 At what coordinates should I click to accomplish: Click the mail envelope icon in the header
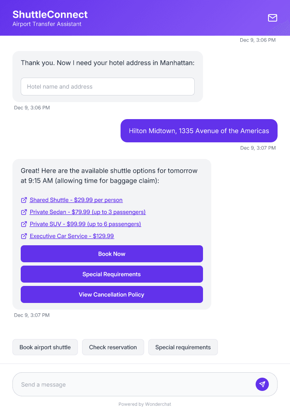click(x=272, y=18)
